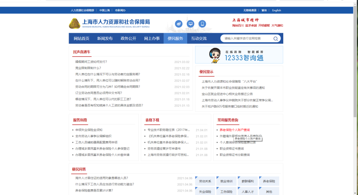358x195 pixels.
Task: Click the search magnifier icon
Action: [x=276, y=39]
